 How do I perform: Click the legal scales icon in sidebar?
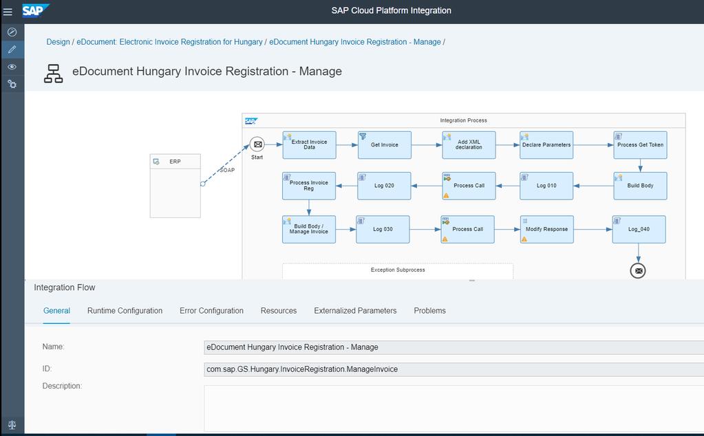point(12,424)
